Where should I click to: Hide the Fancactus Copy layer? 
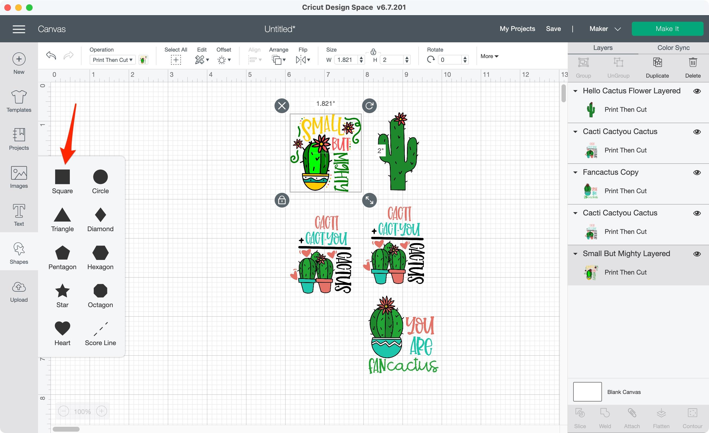(697, 172)
